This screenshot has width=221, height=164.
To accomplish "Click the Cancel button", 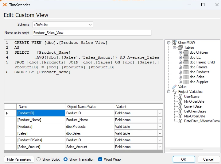I will (208, 159).
